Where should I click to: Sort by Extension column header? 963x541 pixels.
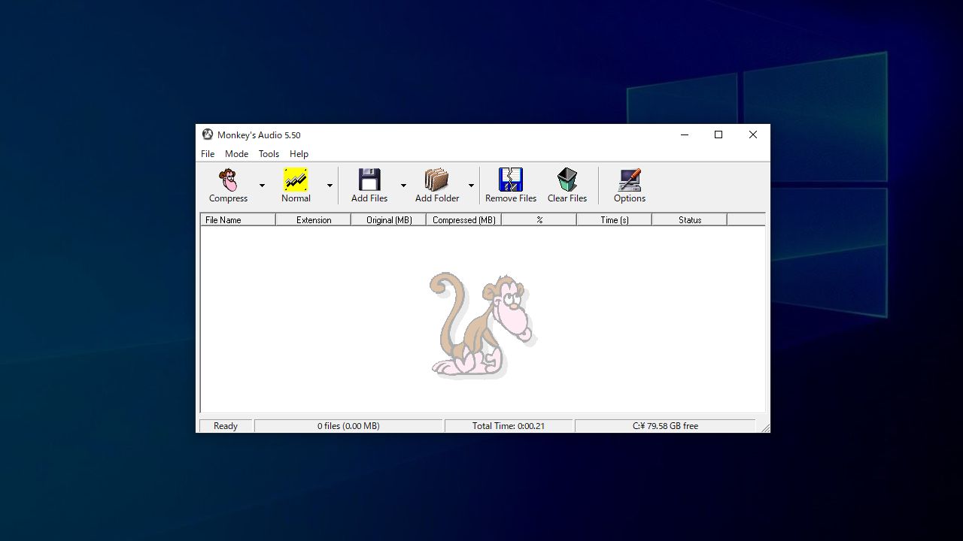(313, 220)
